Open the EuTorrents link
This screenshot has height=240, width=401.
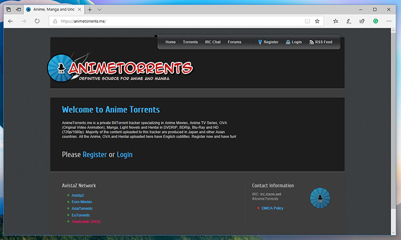pos(81,215)
